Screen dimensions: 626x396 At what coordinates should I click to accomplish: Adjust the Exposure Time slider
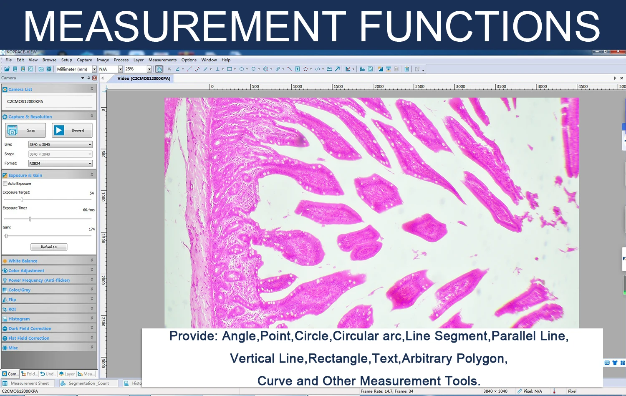pyautogui.click(x=30, y=219)
